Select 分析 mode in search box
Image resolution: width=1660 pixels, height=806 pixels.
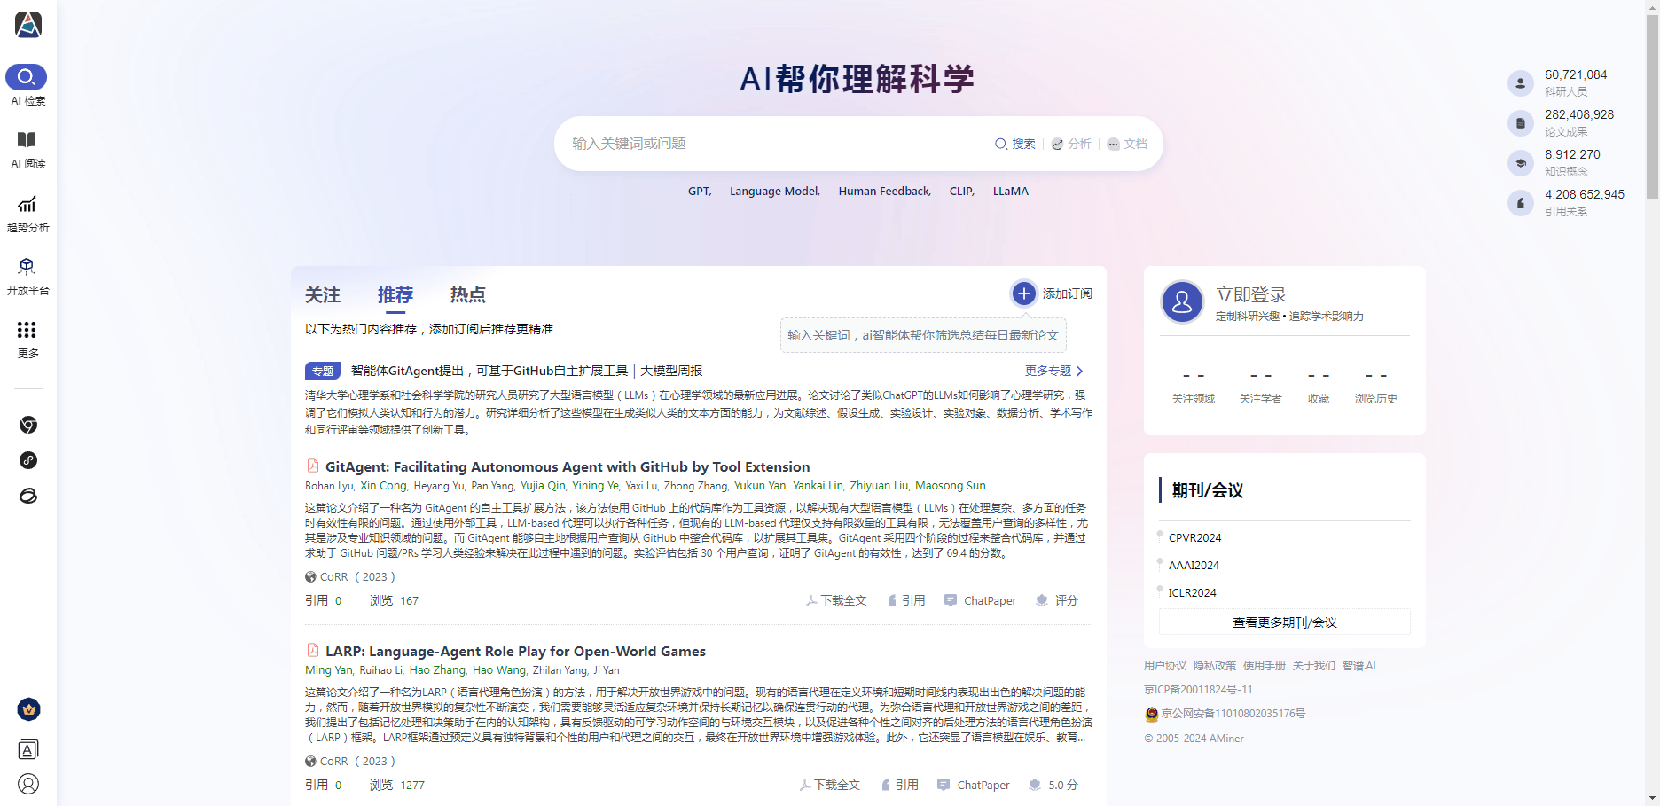[x=1071, y=144]
